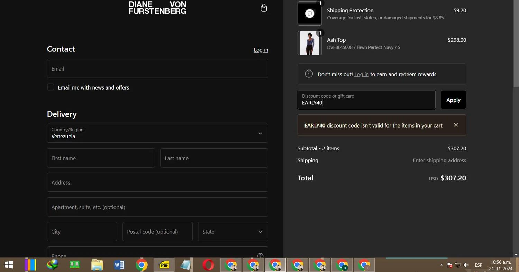Click Log in link in rewards banner
This screenshot has height=272, width=519.
click(362, 74)
